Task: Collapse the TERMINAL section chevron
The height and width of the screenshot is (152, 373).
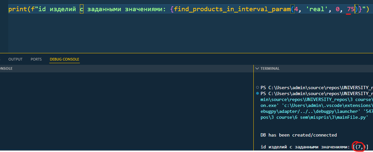Action: click(x=257, y=68)
